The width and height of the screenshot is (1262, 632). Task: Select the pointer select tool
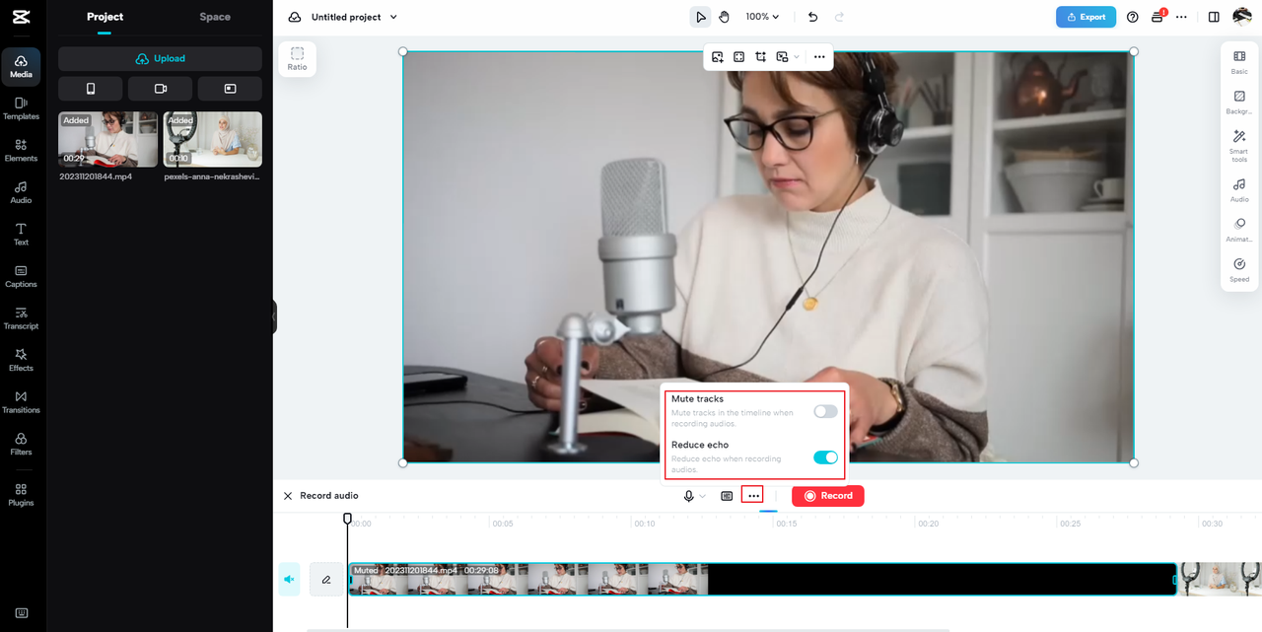tap(700, 17)
